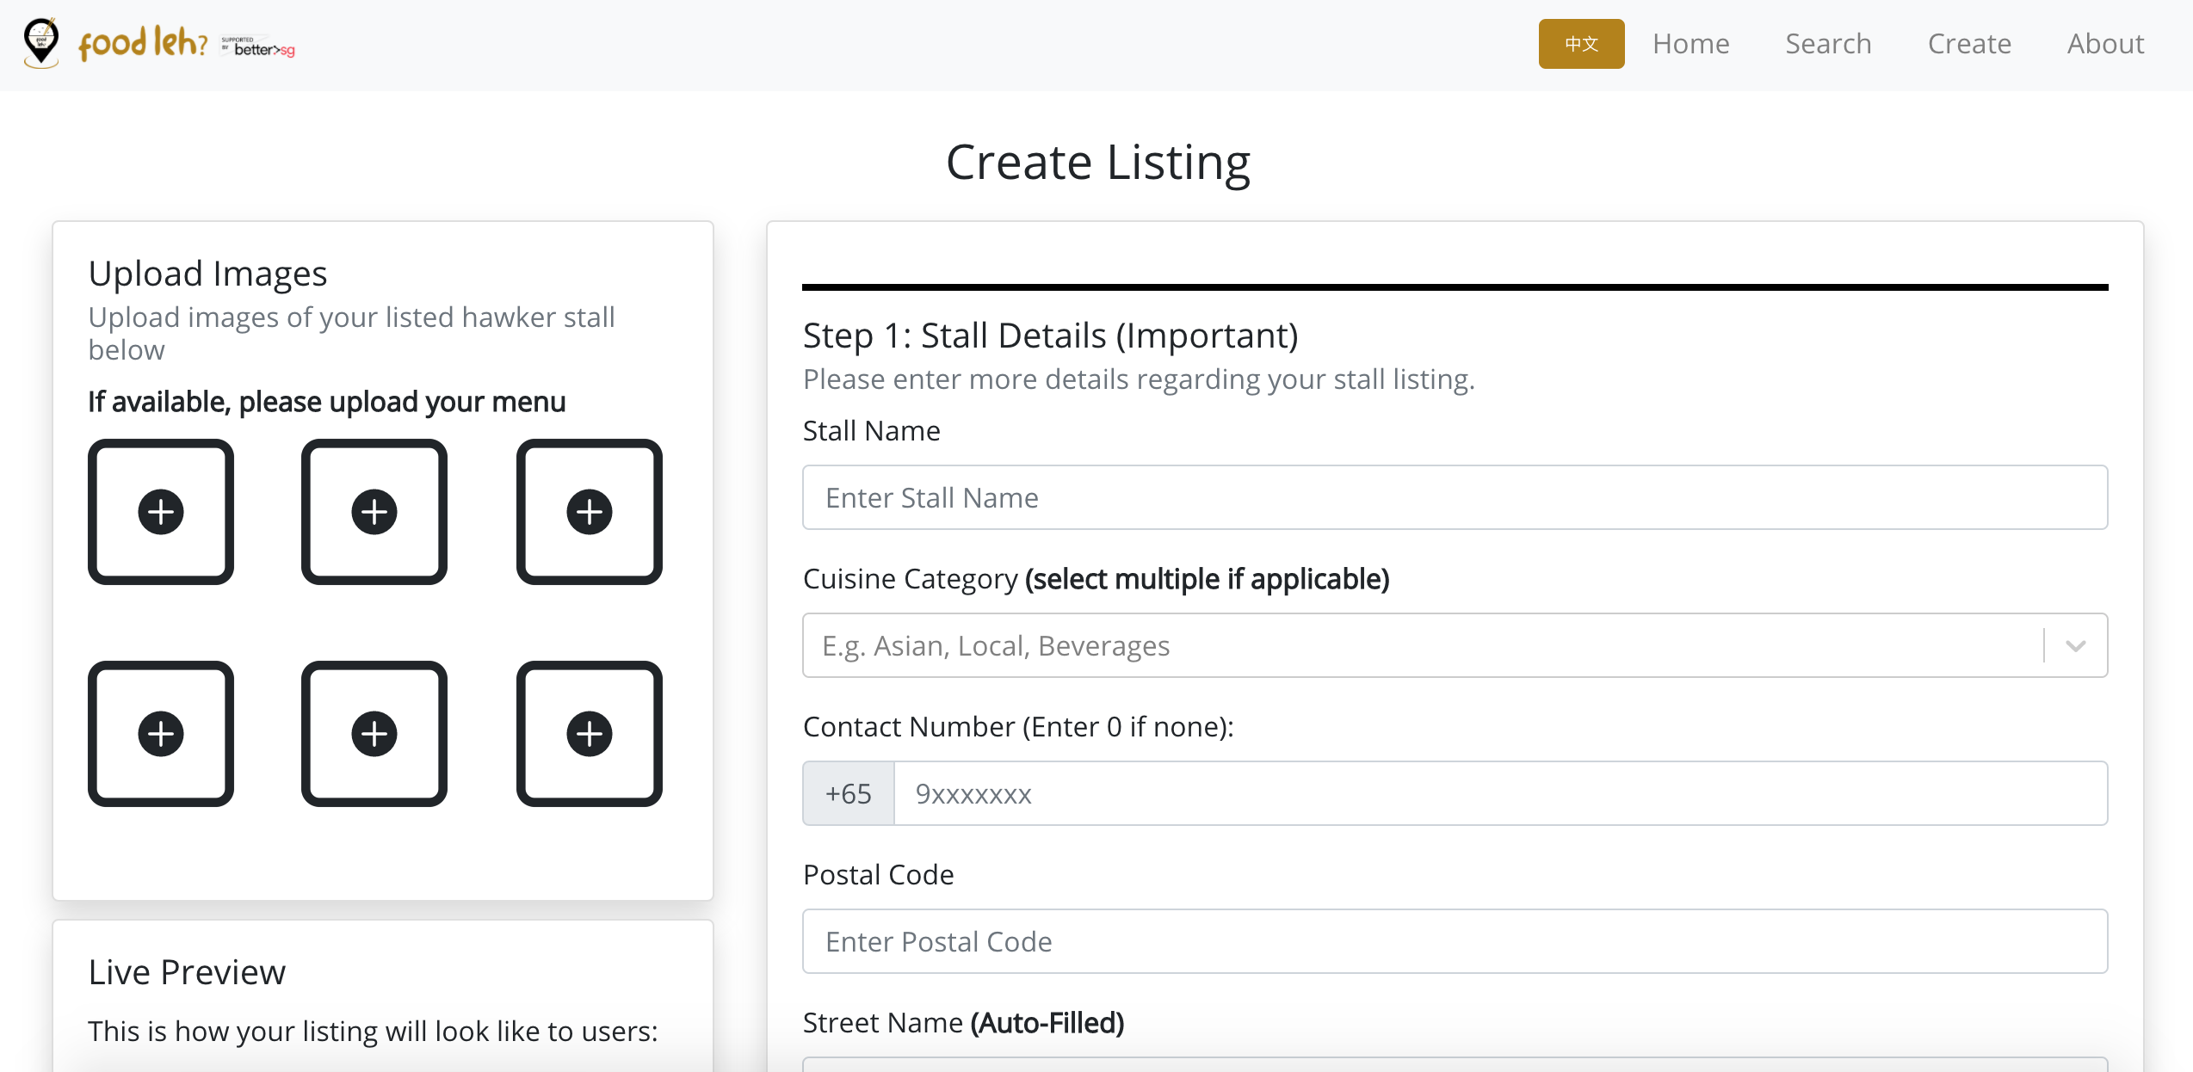Go to the Home page
Viewport: 2193px width, 1072px height.
1690,44
